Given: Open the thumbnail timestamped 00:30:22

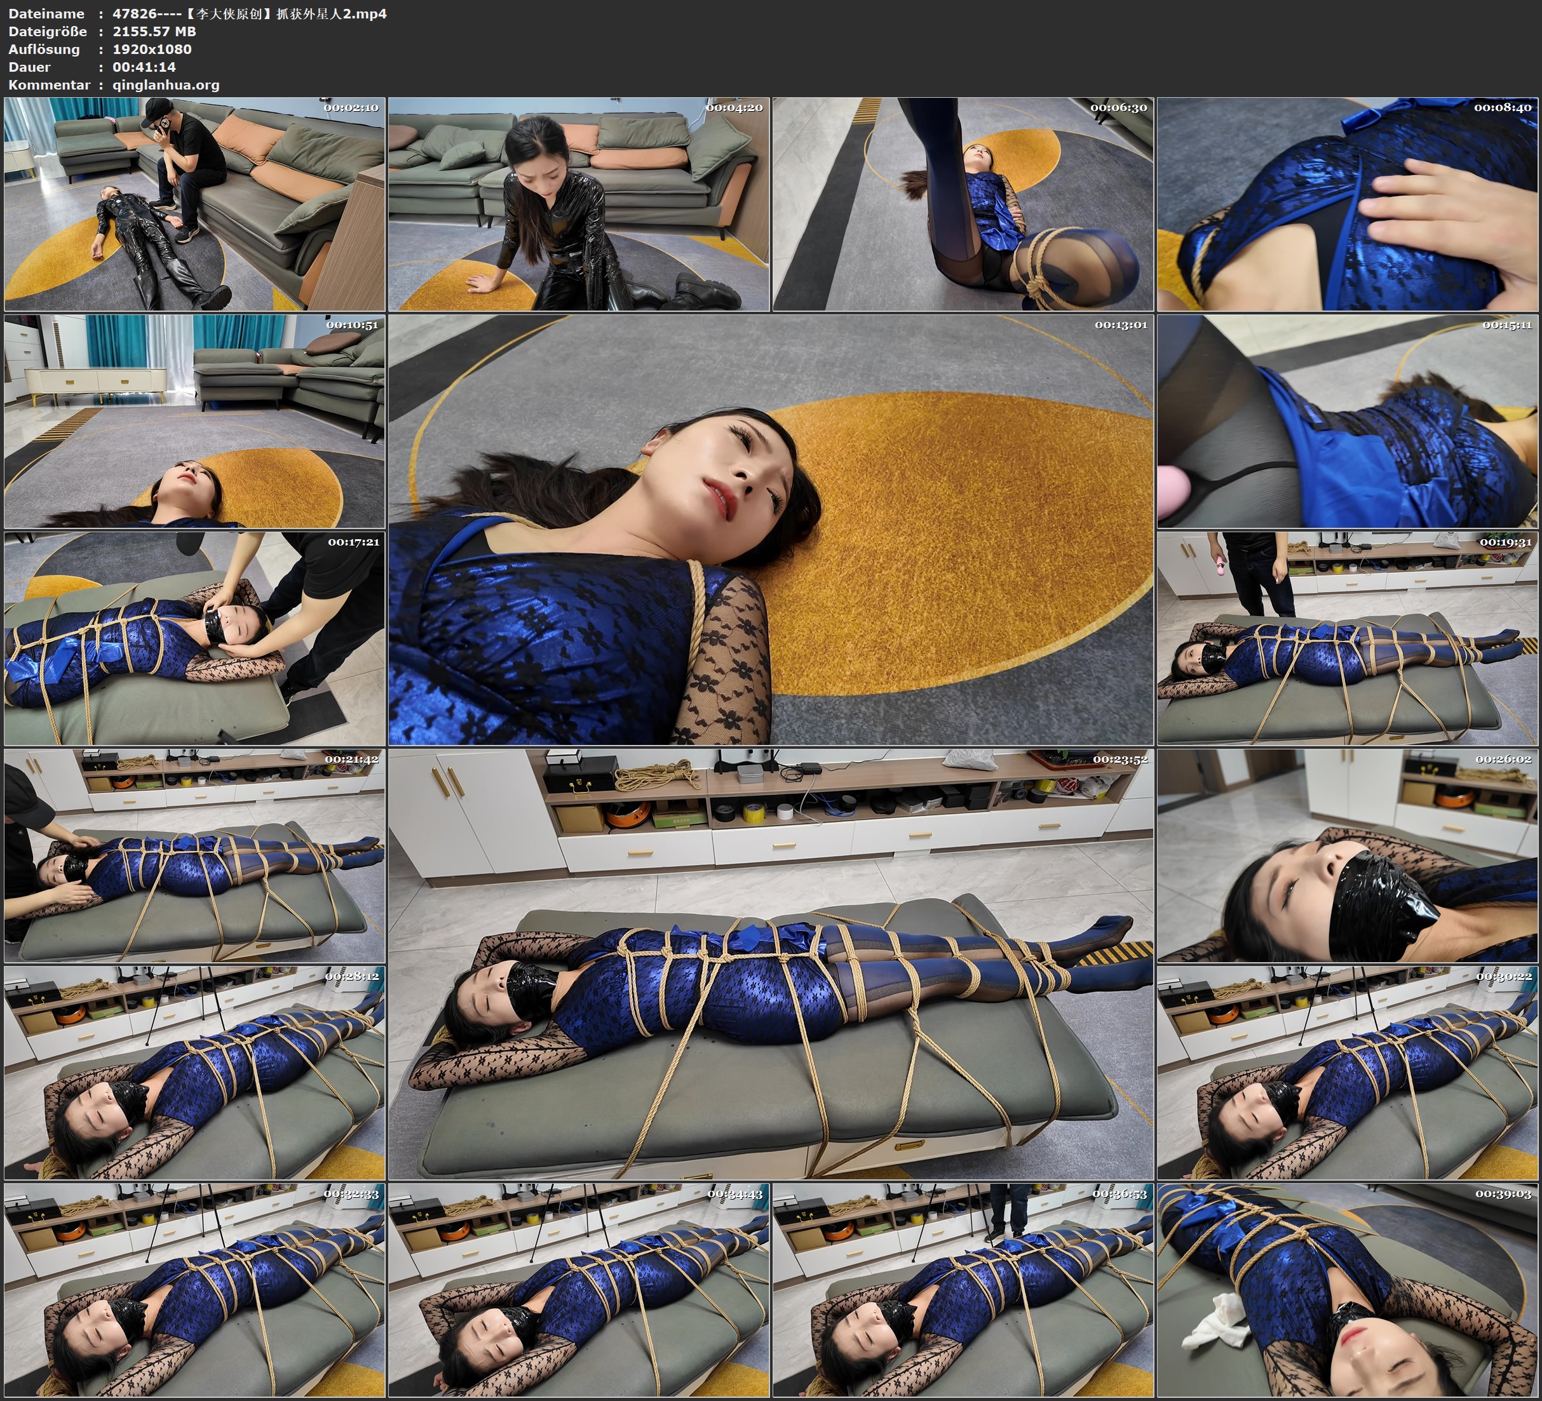Looking at the screenshot, I should pos(1347,1073).
